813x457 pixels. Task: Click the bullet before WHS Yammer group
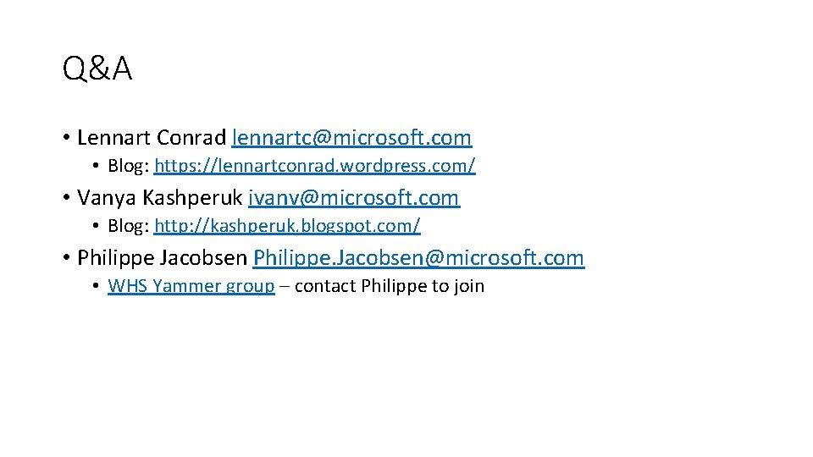[97, 287]
